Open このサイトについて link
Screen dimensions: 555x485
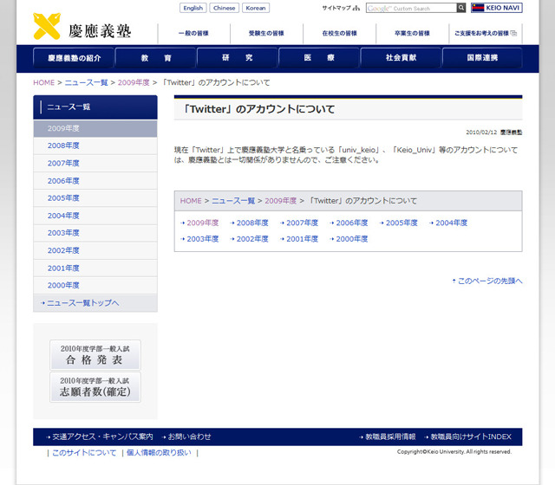point(84,453)
